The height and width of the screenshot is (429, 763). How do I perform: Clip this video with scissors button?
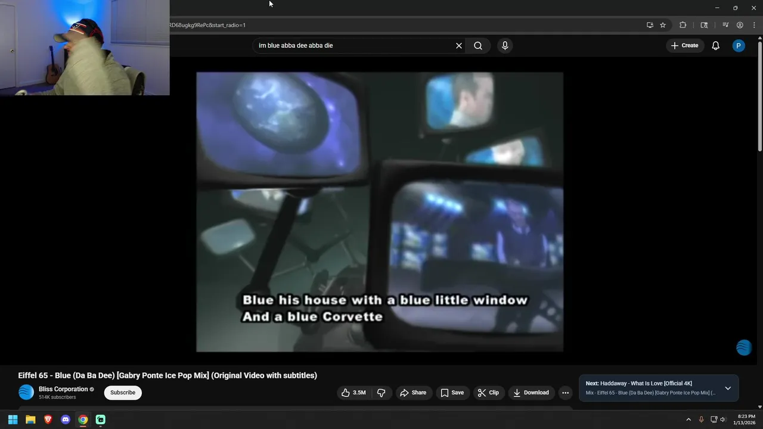488,393
